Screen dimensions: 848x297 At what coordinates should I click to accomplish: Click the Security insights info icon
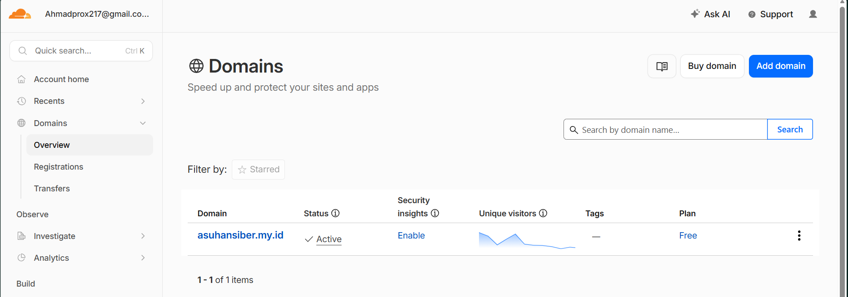click(x=435, y=213)
